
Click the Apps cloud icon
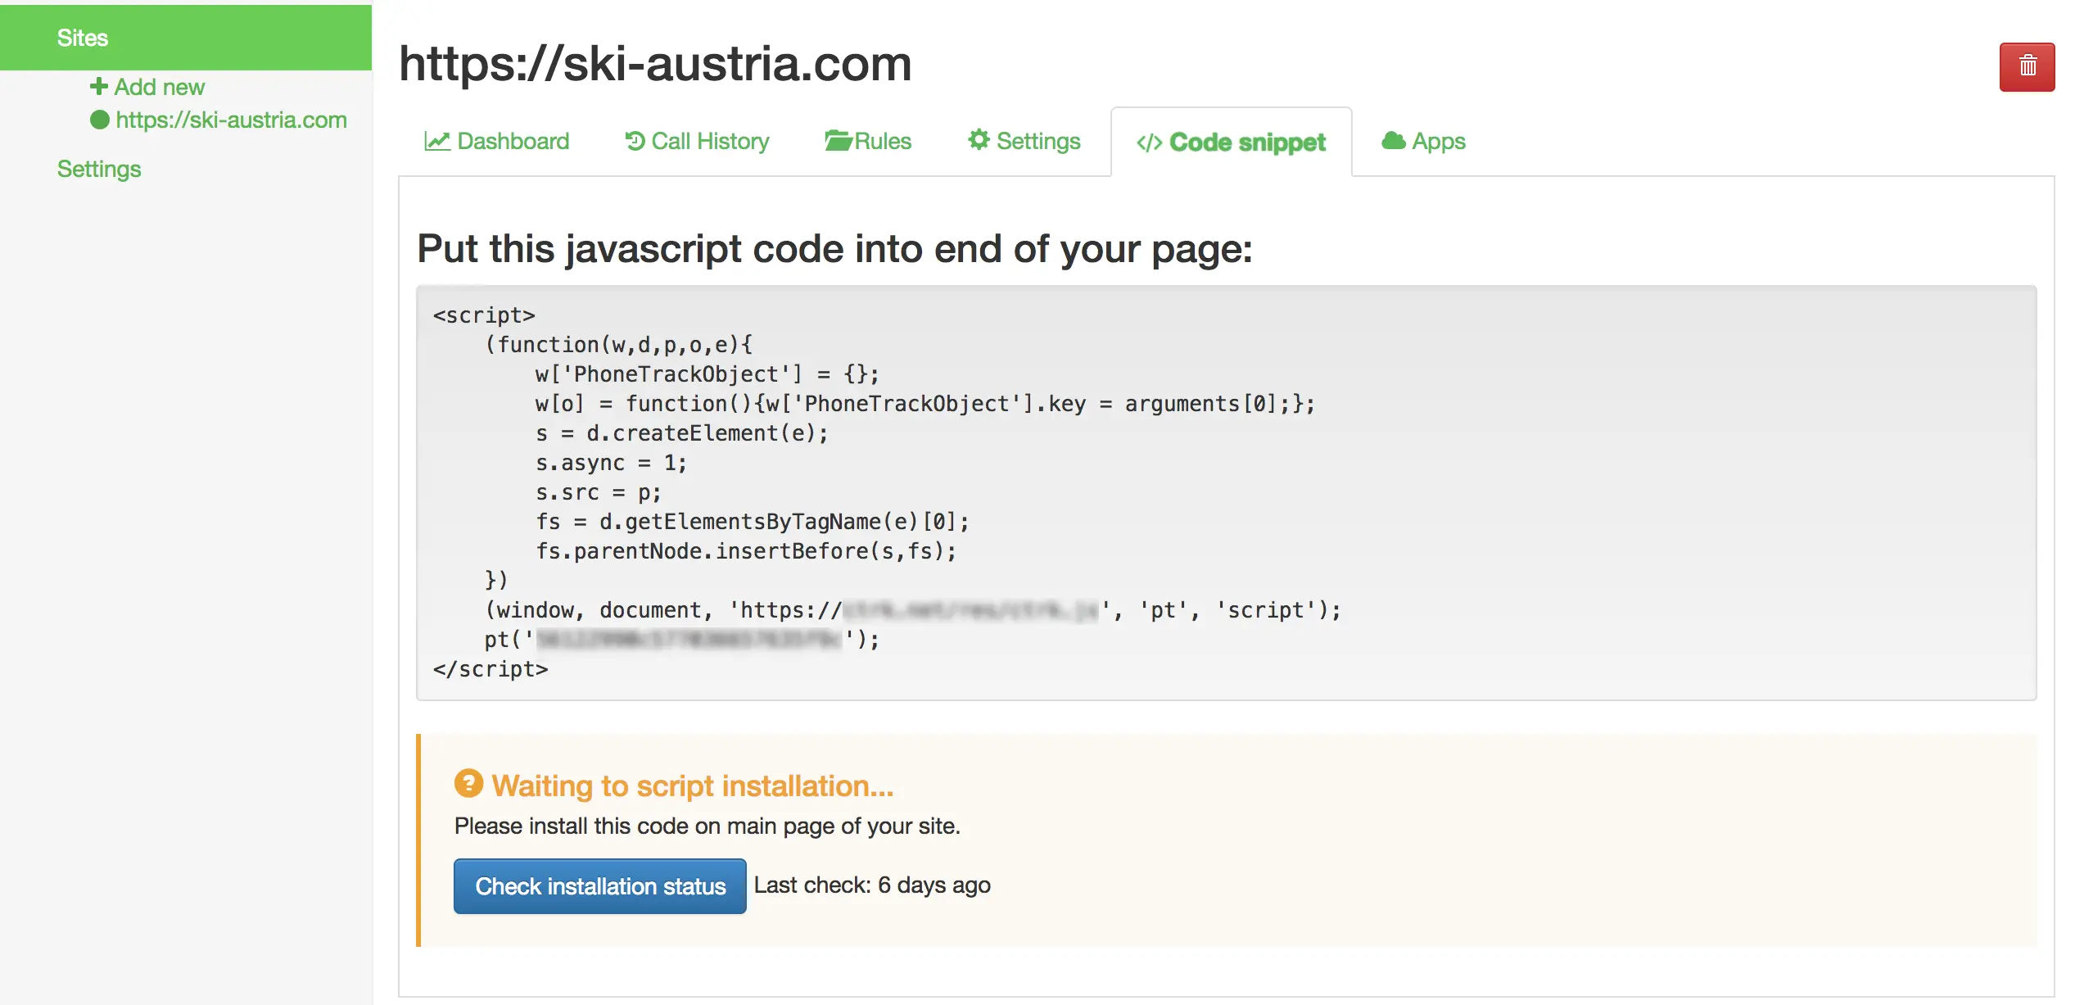[1394, 141]
